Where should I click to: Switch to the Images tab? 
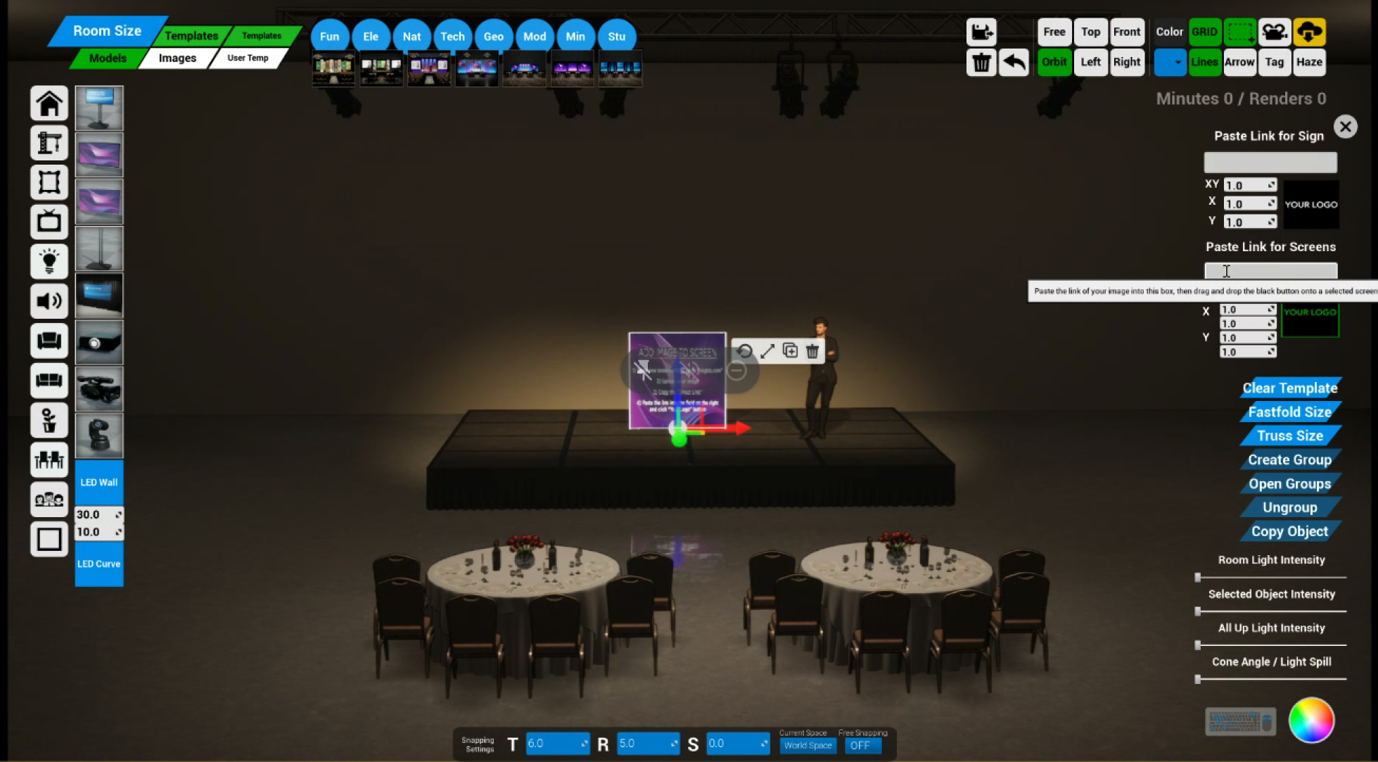pyautogui.click(x=177, y=57)
